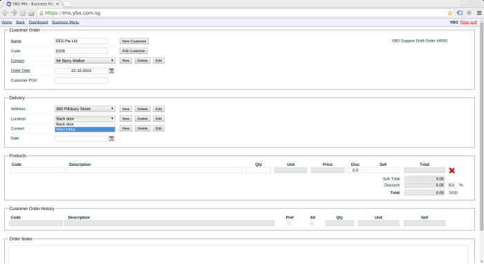This screenshot has height=264, width=484.
Task: Click New beside delivery Contact
Action: [126, 129]
